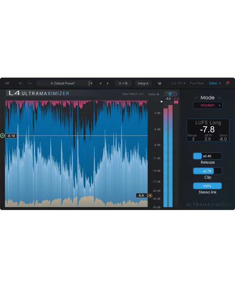Adjust the Stereo link 100% slider
This screenshot has width=235, height=288.
pos(208,186)
